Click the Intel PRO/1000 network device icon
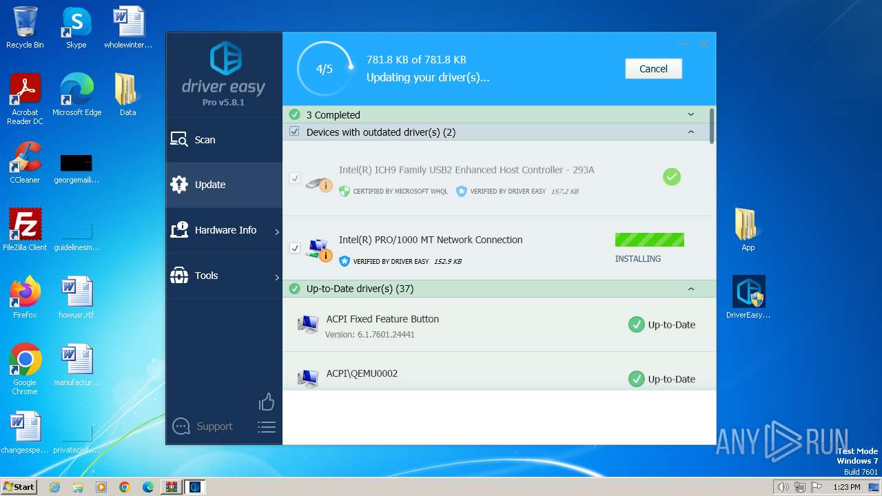882x496 pixels. (319, 250)
